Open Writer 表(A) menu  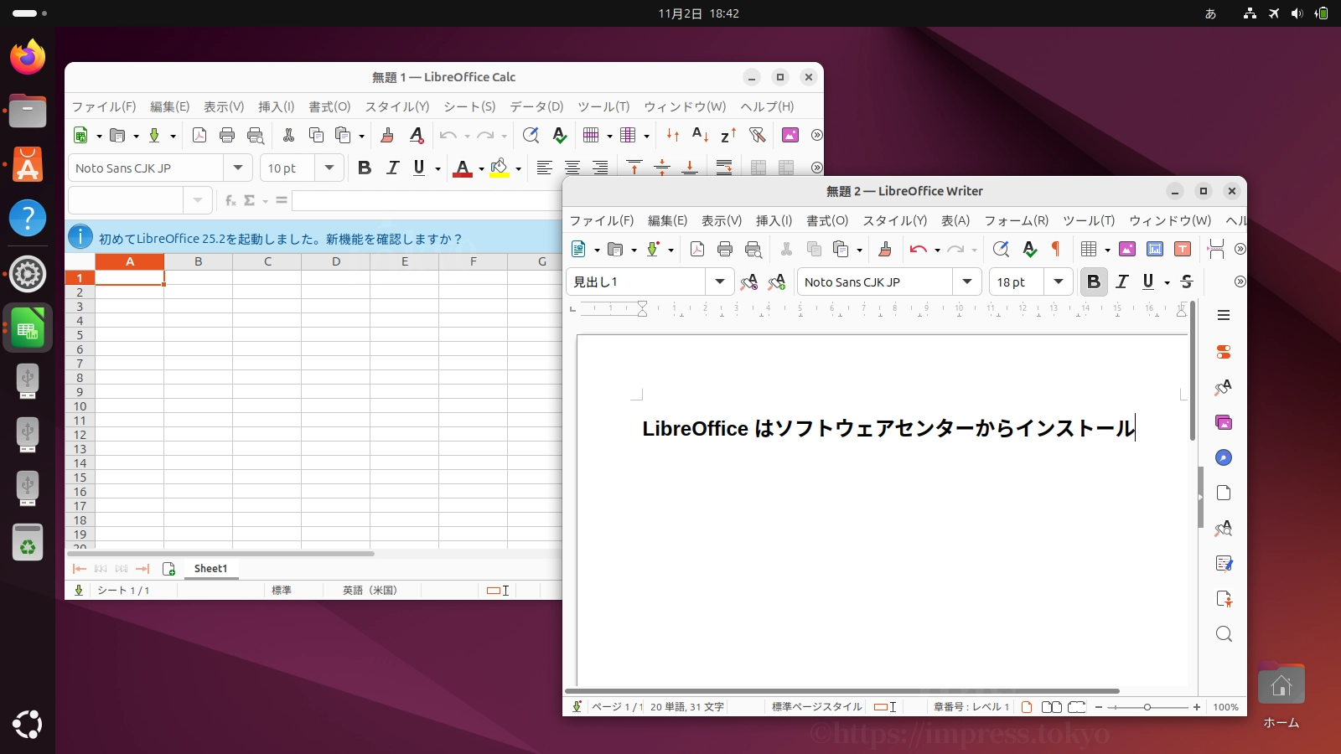click(x=955, y=220)
